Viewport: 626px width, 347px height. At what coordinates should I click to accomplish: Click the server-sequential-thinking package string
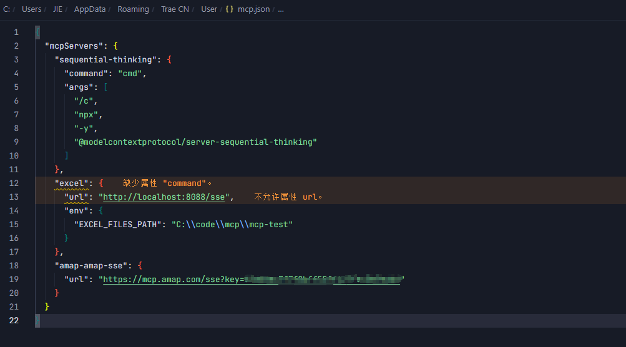[x=195, y=142]
